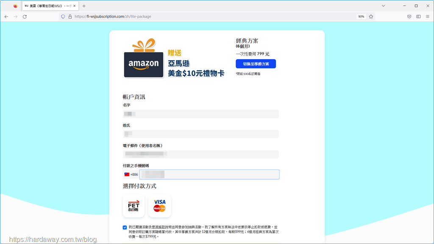Open a new tab with plus button
The width and height of the screenshot is (434, 244).
click(x=84, y=6)
